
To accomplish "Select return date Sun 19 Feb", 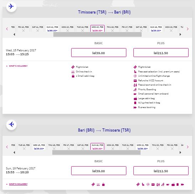I will (97, 147).
